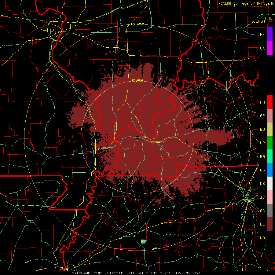Click the magenta UK legend color swatch
This screenshot has width=275, height=275.
(x=270, y=48)
